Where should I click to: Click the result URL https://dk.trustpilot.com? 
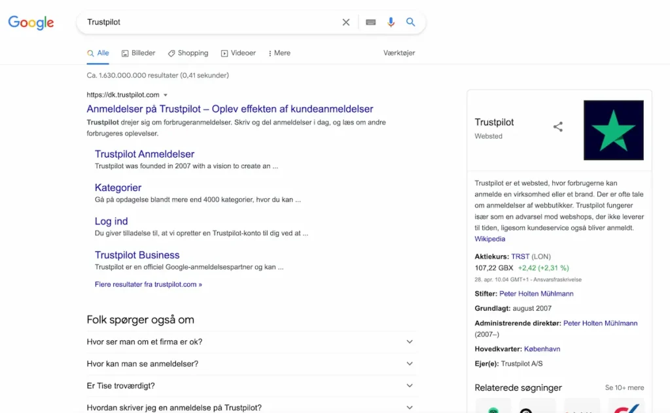[x=123, y=95]
